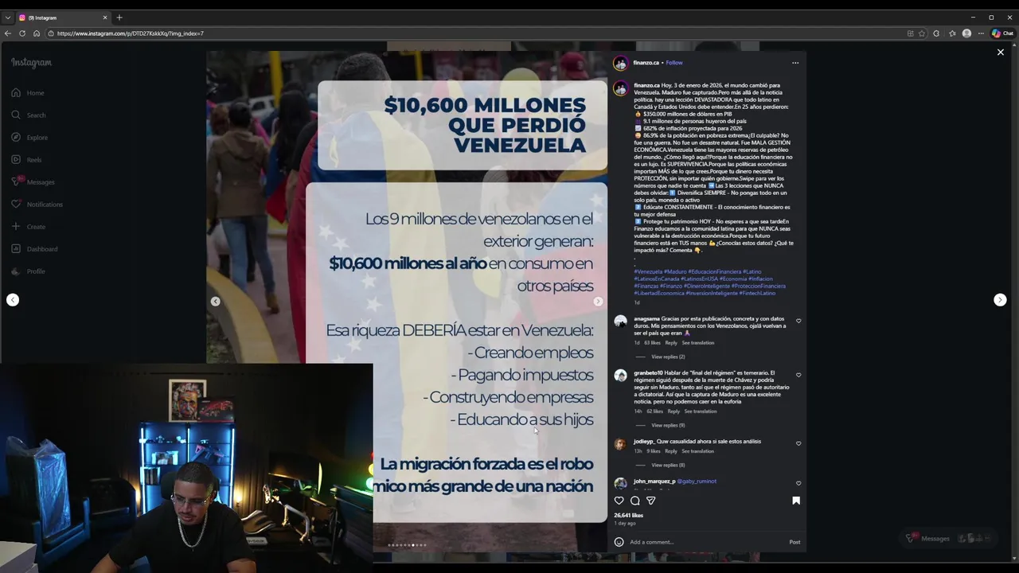The width and height of the screenshot is (1019, 573).
Task: Open floating Messages button
Action: [947, 539]
